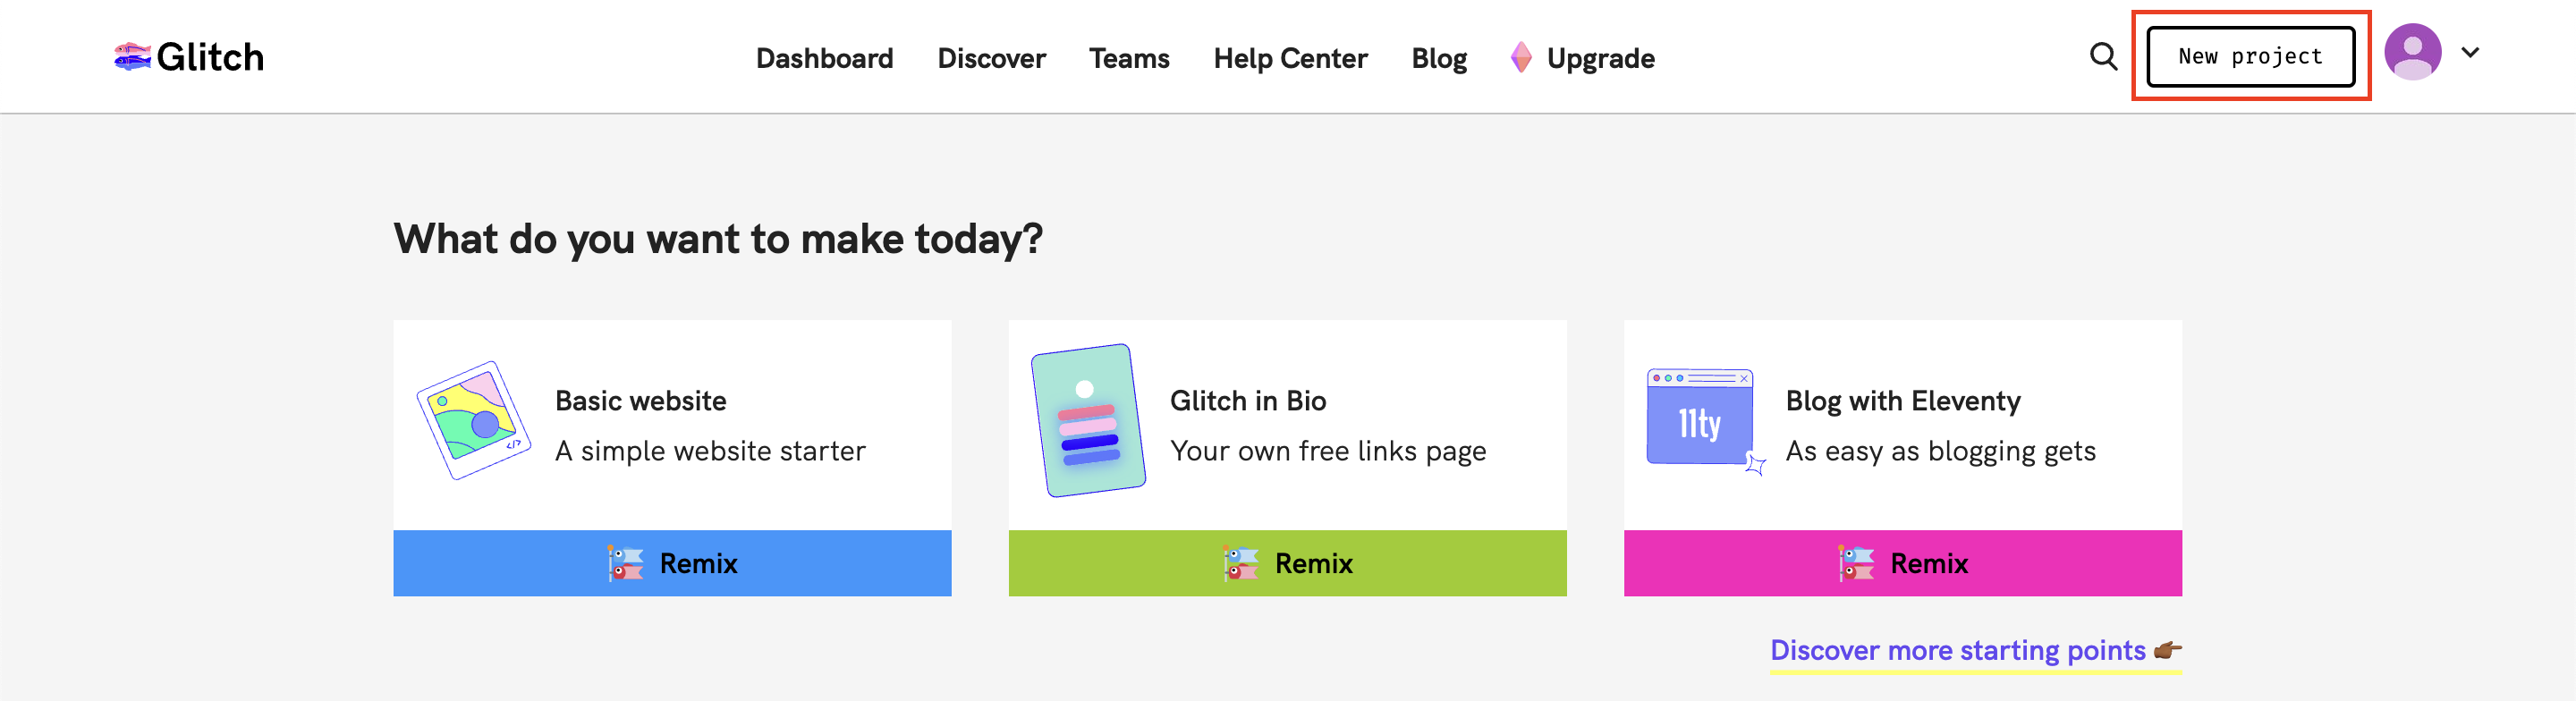The width and height of the screenshot is (2576, 701).
Task: Open the Dashboard nav item
Action: tap(824, 59)
